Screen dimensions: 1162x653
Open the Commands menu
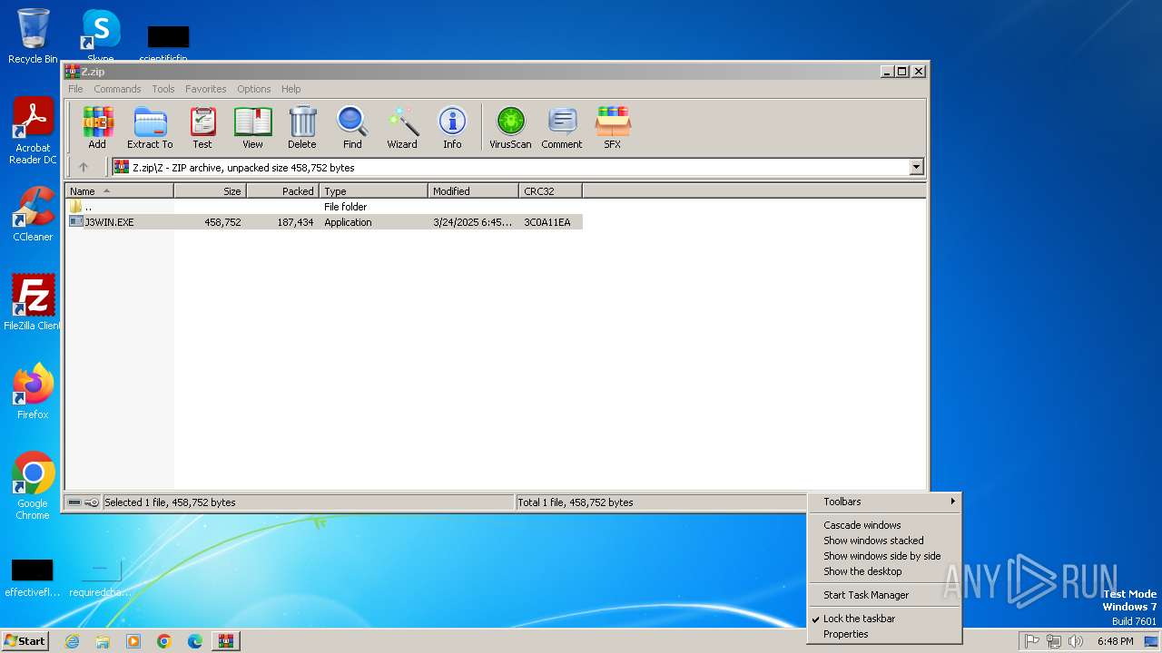(117, 89)
